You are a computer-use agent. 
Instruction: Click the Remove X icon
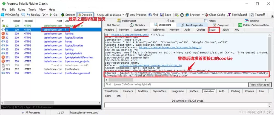(x=44, y=15)
